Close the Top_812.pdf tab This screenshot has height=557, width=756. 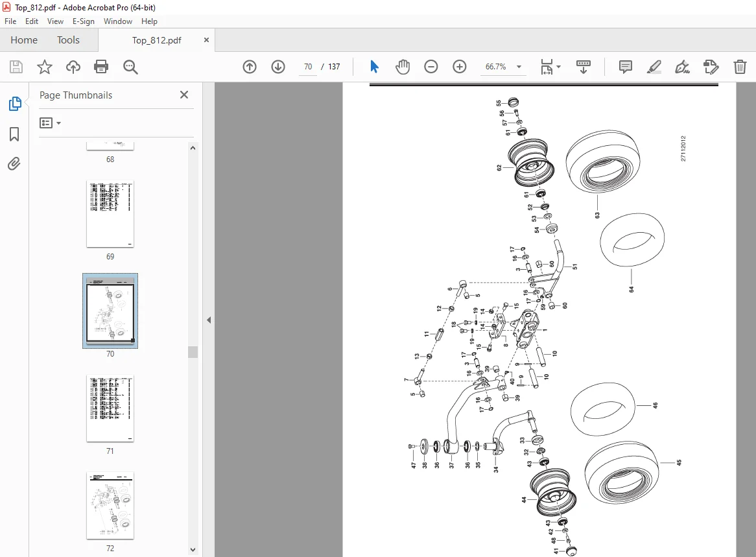coord(206,40)
